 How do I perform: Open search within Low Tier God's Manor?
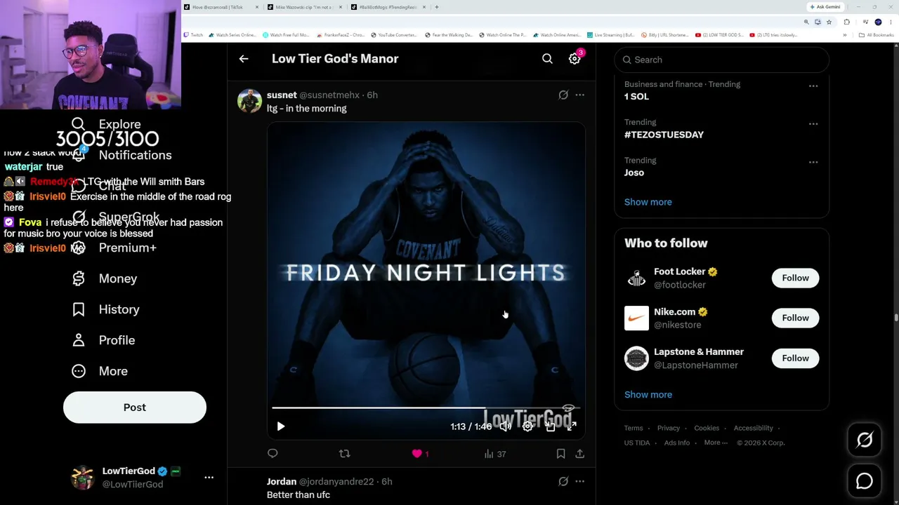click(x=547, y=59)
